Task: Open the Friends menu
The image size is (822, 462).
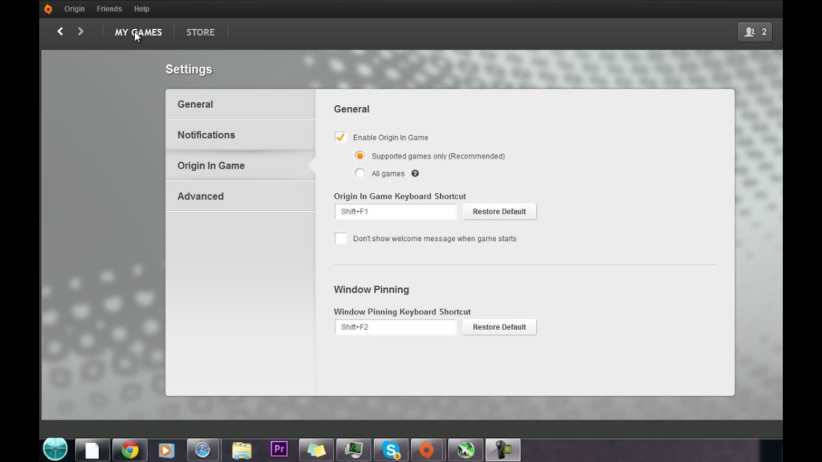Action: coord(109,9)
